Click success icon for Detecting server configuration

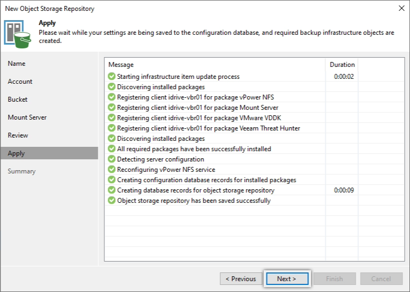click(x=111, y=159)
